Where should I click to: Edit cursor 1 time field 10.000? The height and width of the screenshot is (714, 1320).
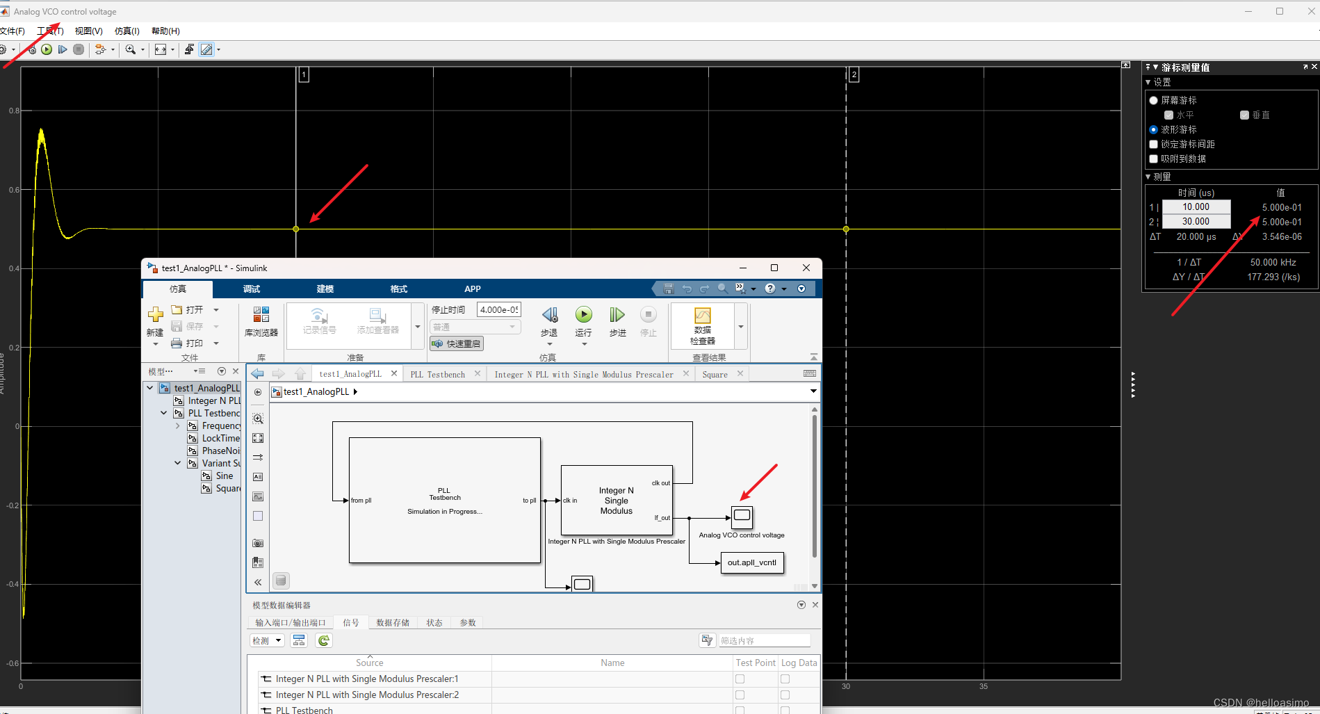point(1196,207)
